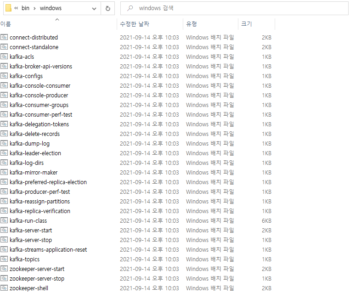Click the kafka-delegation-tokens file icon

[x=4, y=124]
